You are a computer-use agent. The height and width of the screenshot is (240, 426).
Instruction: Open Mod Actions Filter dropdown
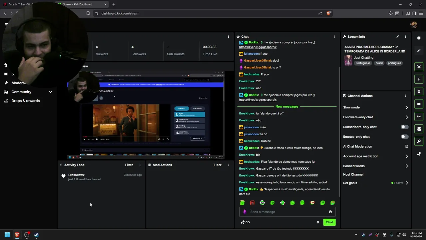point(217,165)
